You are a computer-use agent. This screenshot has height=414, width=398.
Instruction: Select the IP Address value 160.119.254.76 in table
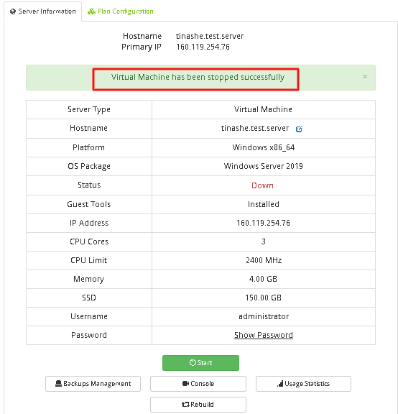click(263, 223)
